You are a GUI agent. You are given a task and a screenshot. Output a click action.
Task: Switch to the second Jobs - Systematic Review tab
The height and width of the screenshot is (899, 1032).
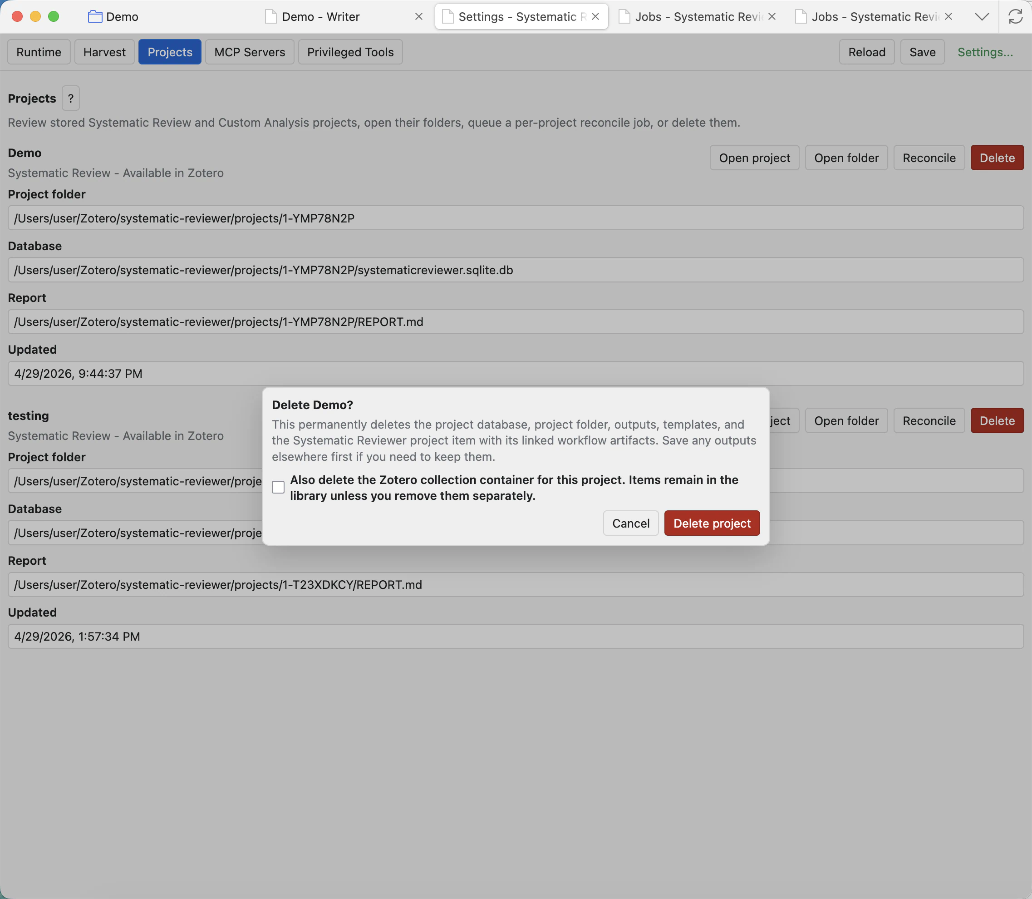coord(875,16)
